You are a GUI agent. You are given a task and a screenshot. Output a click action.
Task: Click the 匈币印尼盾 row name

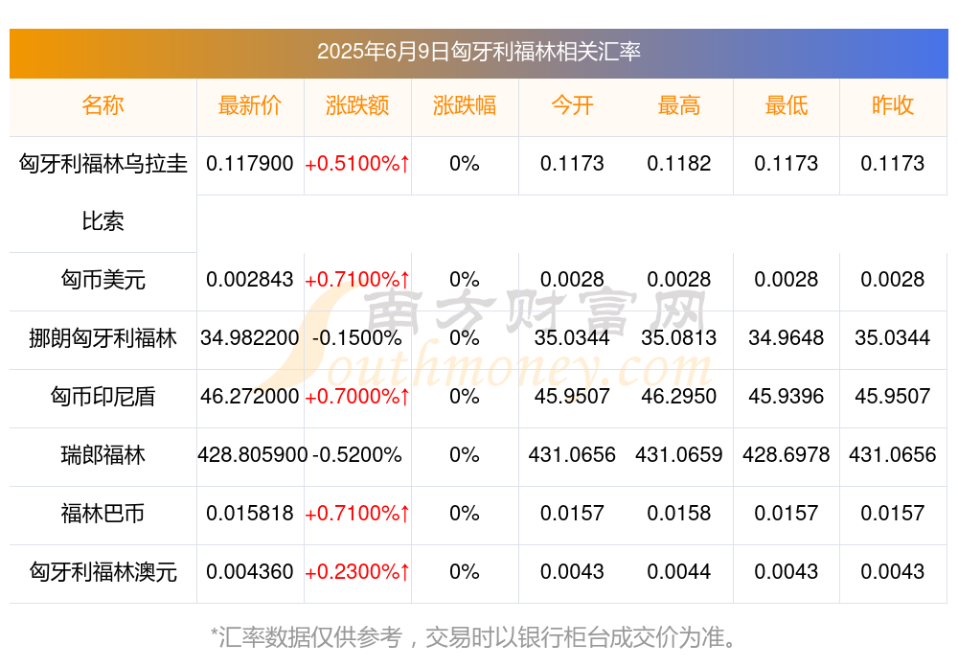point(103,397)
